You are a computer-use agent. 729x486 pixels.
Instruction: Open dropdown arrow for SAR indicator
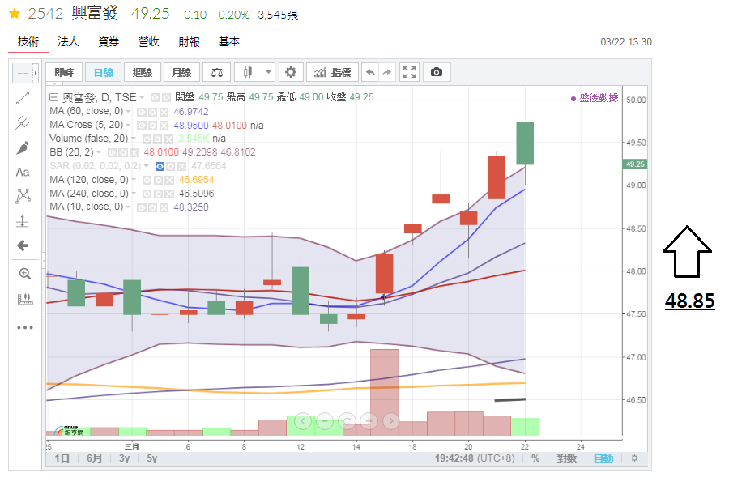tap(147, 167)
